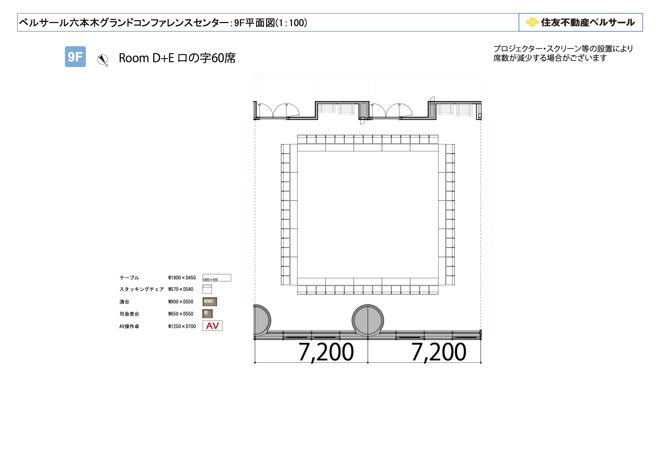Click the 'W570×D540' dimension text
658x465 pixels.
pyautogui.click(x=181, y=289)
